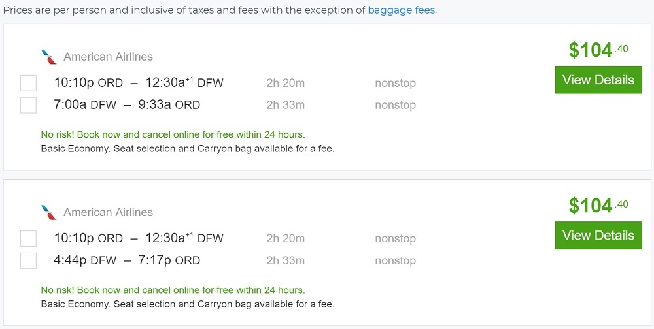Click Basic Economy fare note in the first card
This screenshot has width=654, height=329.
coord(187,149)
